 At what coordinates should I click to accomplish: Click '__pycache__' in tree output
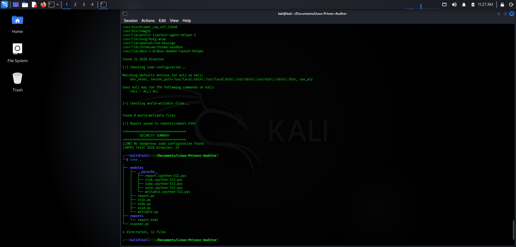148,172
